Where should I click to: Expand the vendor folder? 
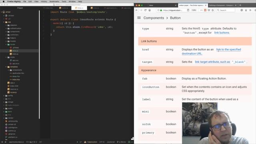click(x=4, y=118)
